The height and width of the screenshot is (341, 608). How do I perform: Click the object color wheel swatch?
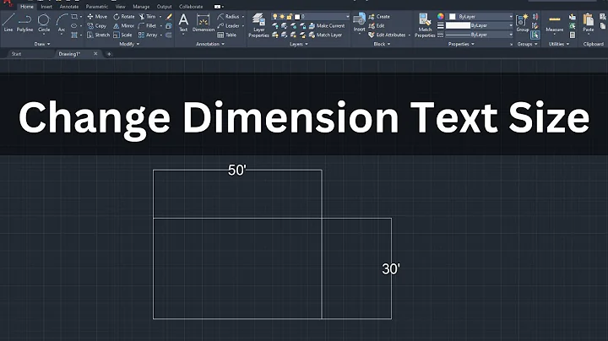[x=441, y=16]
